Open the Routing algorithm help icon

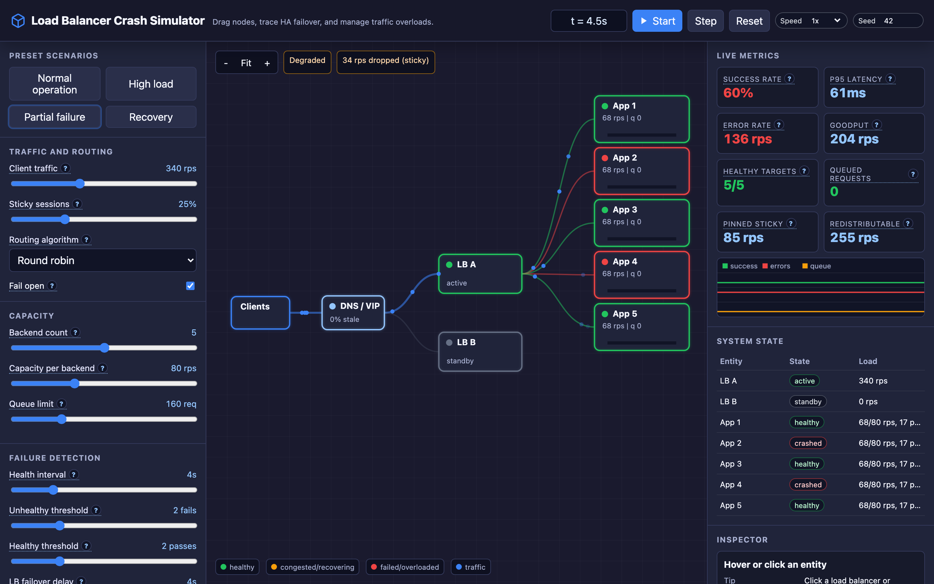pyautogui.click(x=87, y=239)
